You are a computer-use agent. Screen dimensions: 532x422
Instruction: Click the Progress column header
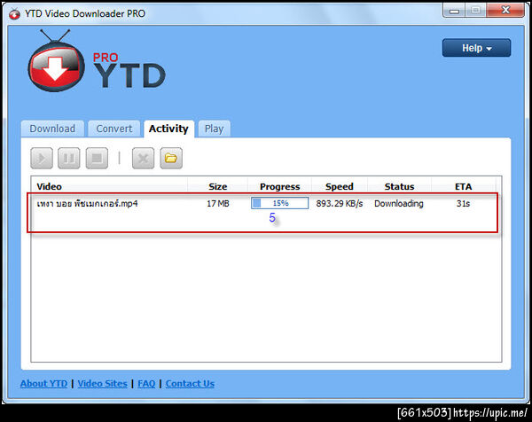(279, 186)
